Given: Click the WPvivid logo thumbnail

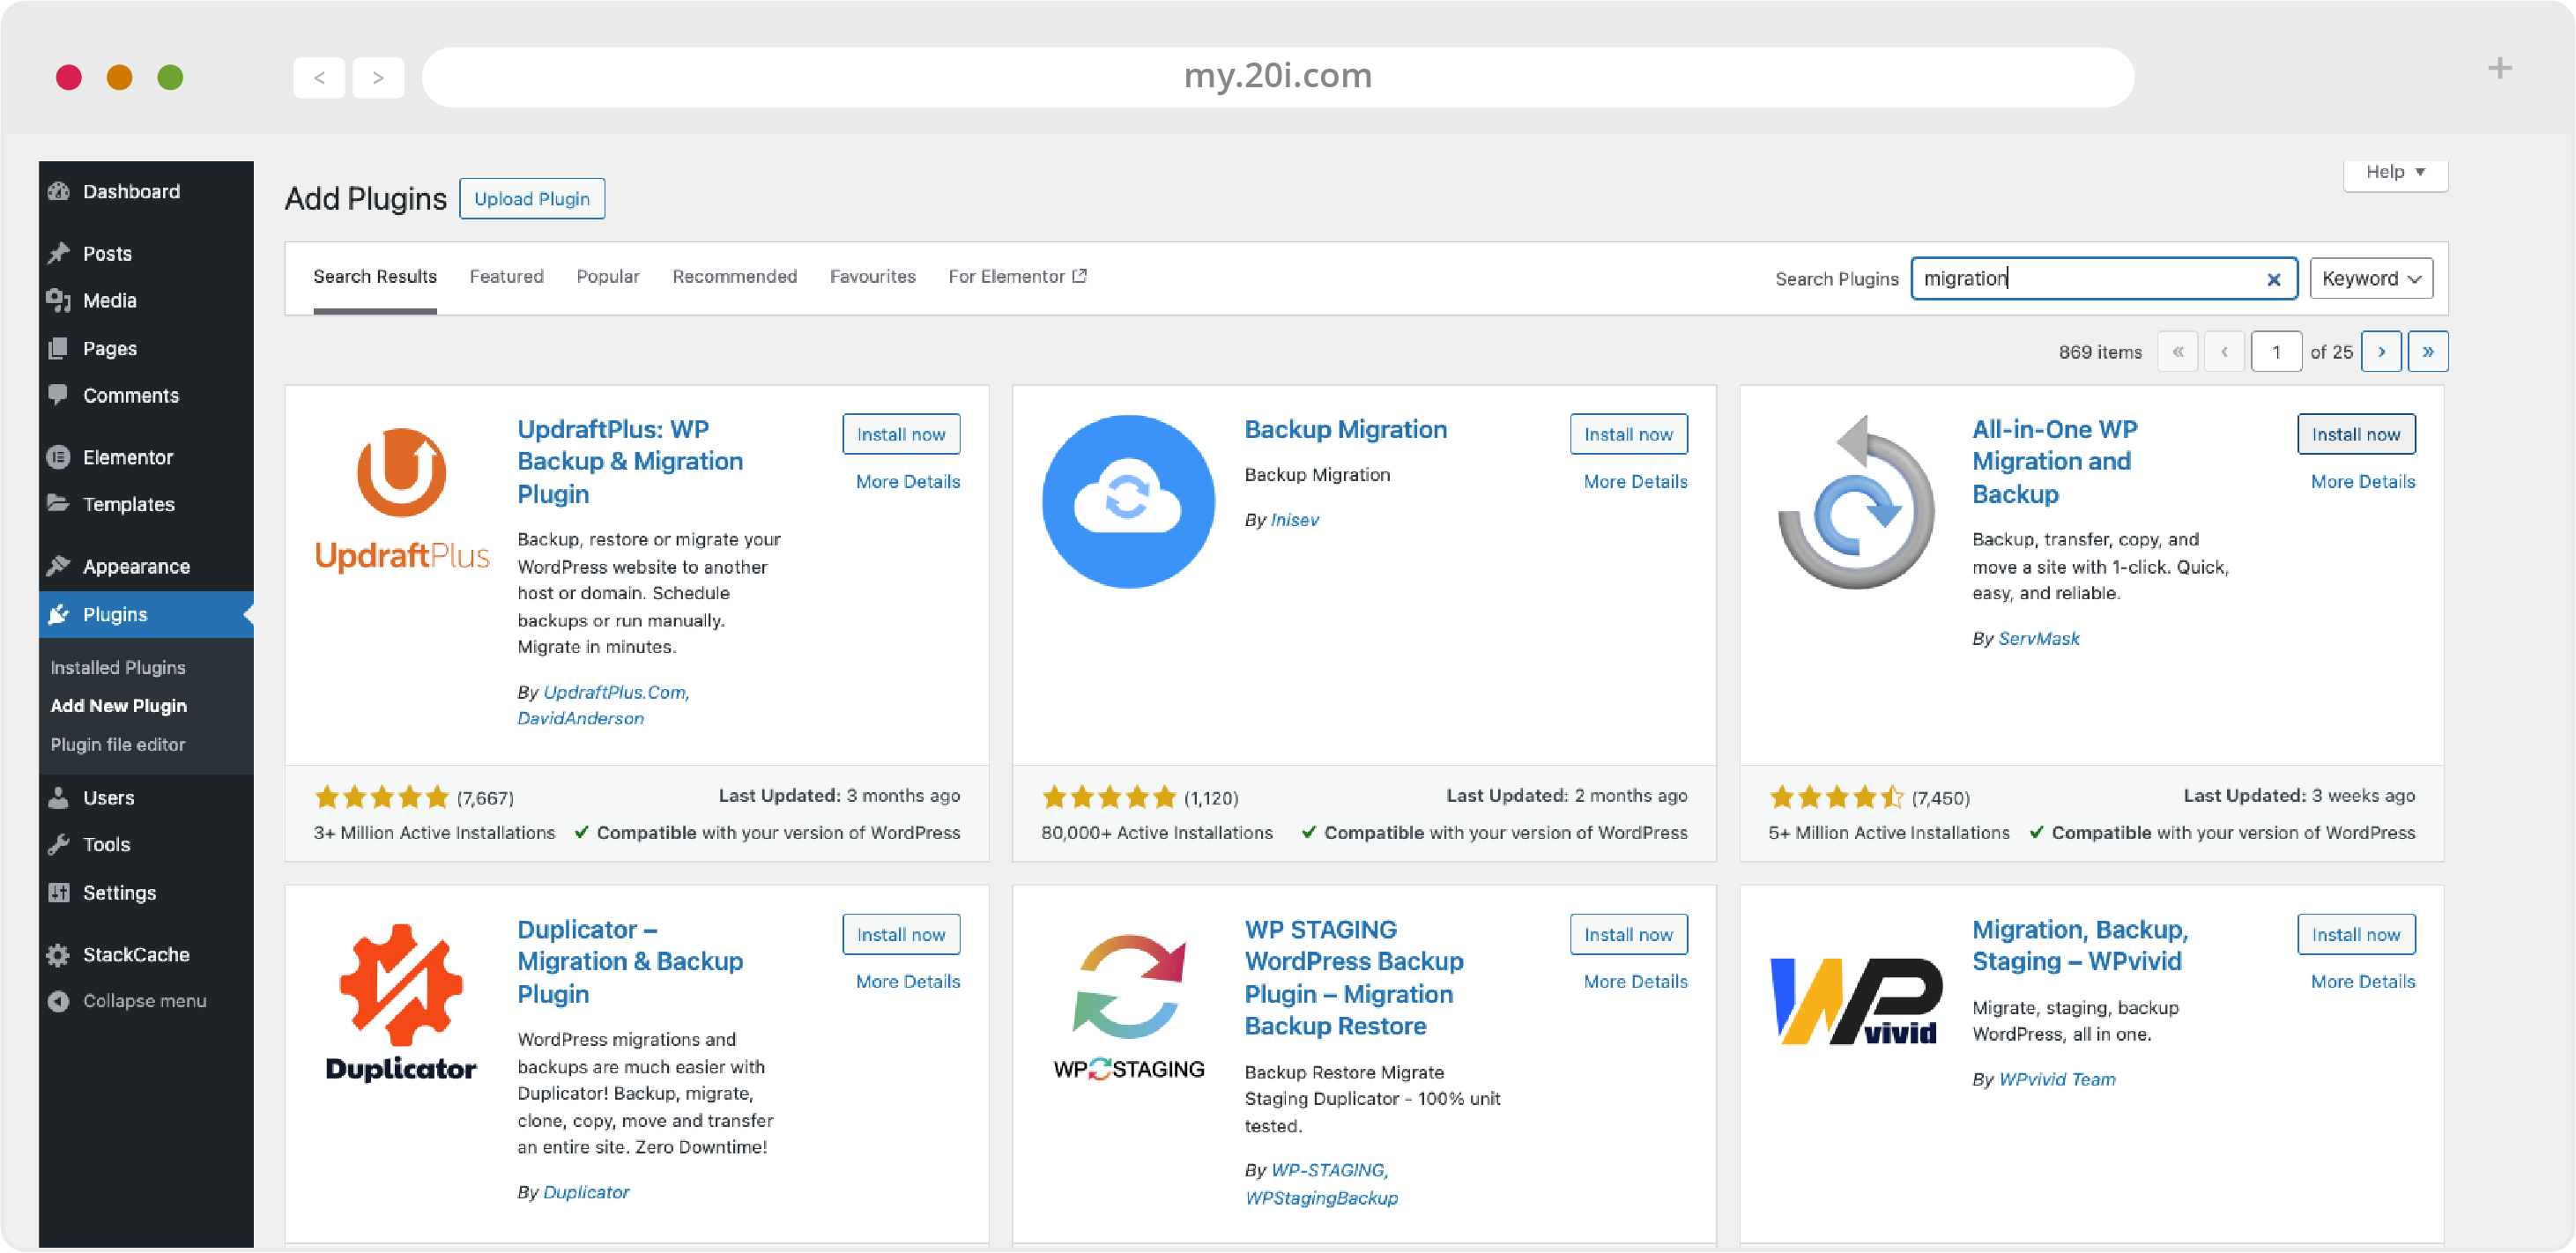Looking at the screenshot, I should pyautogui.click(x=1856, y=1001).
